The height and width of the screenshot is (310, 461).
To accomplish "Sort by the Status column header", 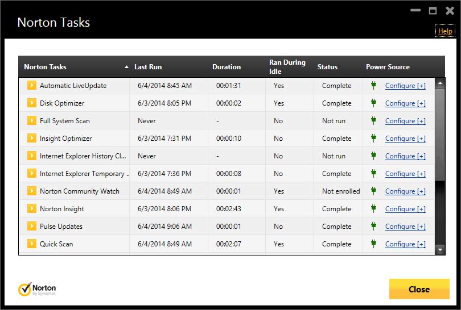I will tap(327, 67).
